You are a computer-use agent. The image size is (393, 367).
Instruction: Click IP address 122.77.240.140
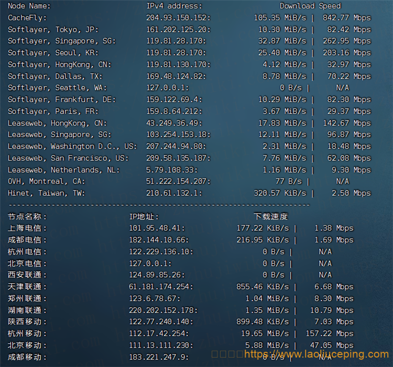(161, 322)
